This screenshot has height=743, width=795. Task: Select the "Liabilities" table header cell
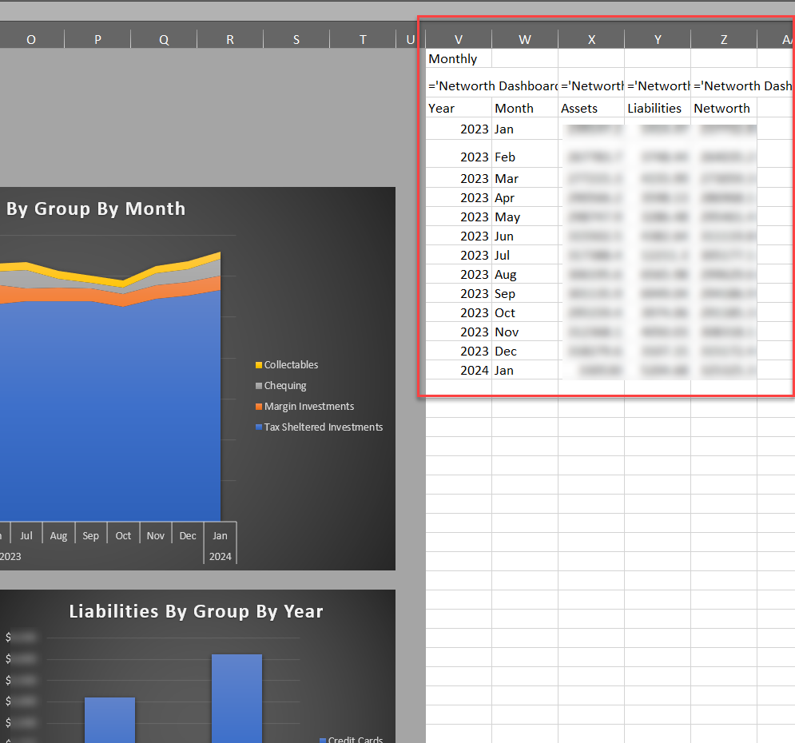(x=654, y=108)
